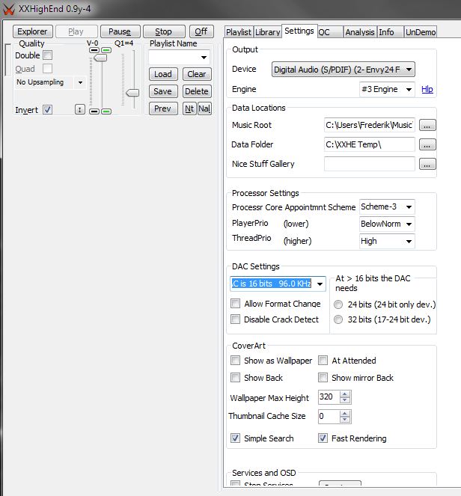Save the playlist
Screen dimensions: 461x496
pos(163,91)
